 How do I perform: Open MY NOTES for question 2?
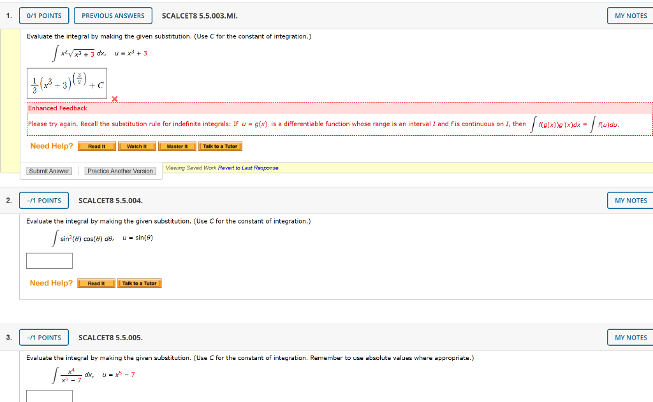click(631, 200)
